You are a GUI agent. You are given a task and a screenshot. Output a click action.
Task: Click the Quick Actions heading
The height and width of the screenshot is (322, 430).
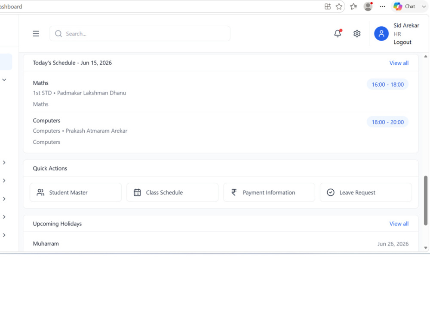coord(50,168)
